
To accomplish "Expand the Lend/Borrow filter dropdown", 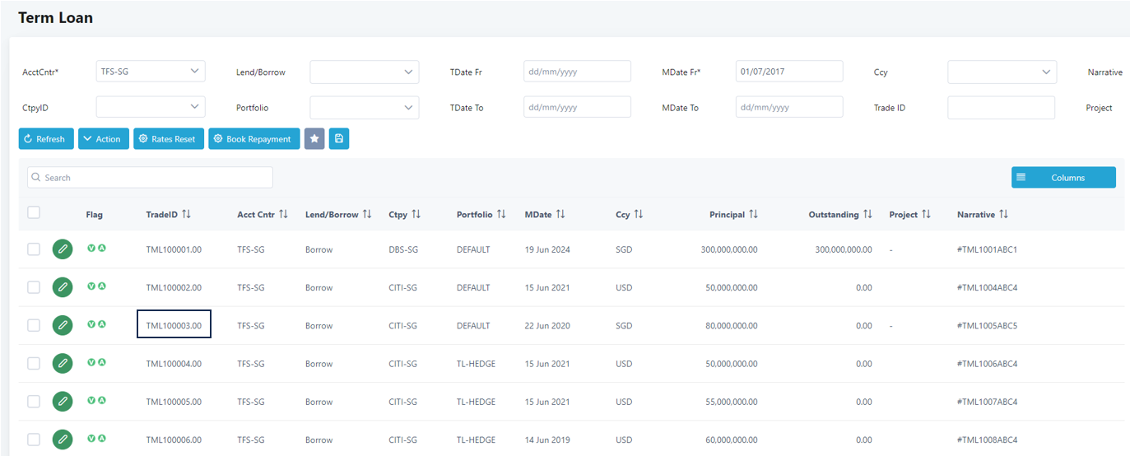I will [364, 72].
